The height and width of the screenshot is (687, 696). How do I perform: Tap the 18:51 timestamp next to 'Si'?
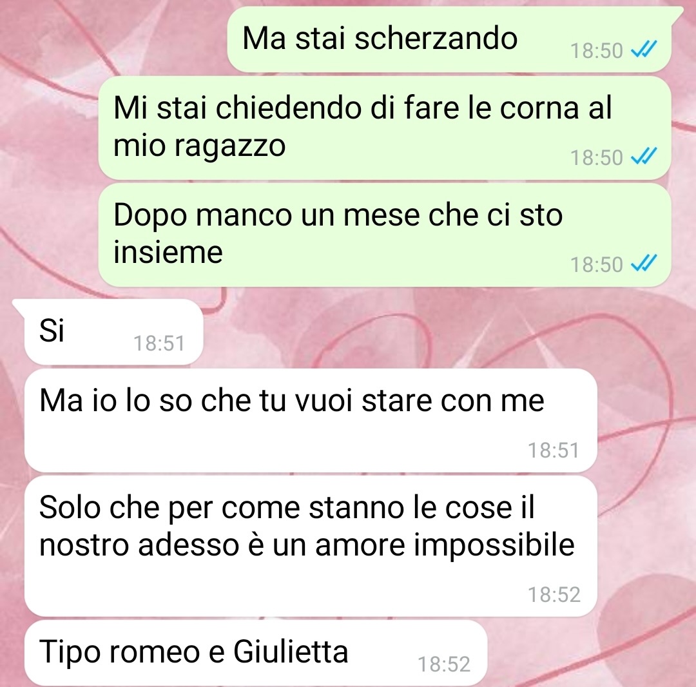point(159,343)
